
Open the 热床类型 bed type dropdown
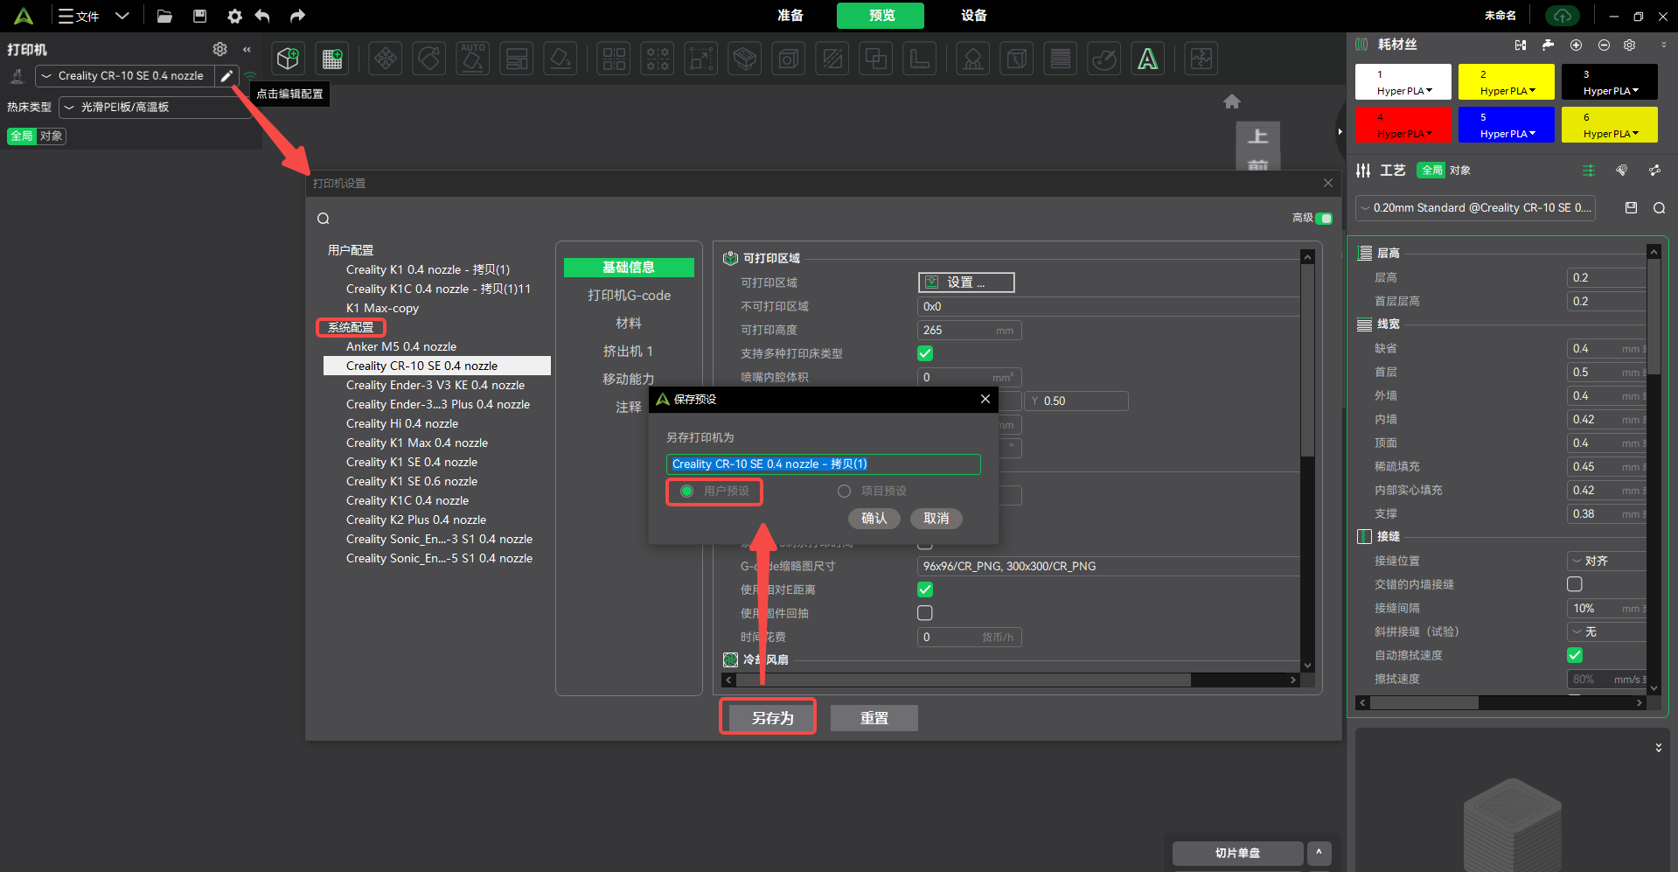[x=154, y=108]
